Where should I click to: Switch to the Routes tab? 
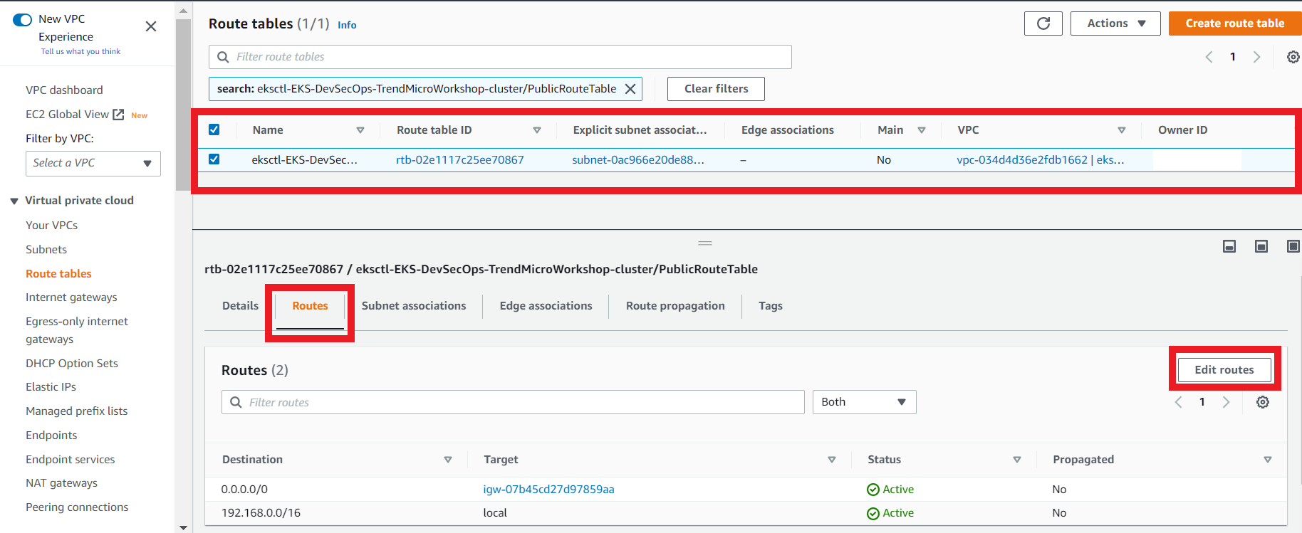pyautogui.click(x=310, y=305)
